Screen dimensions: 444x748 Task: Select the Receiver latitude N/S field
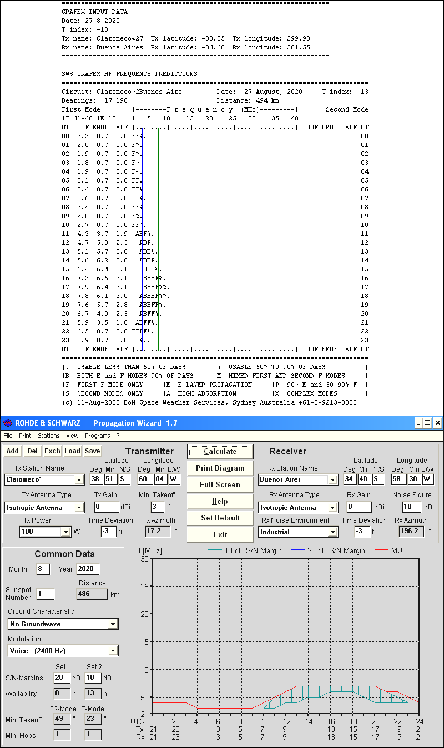[x=377, y=479]
